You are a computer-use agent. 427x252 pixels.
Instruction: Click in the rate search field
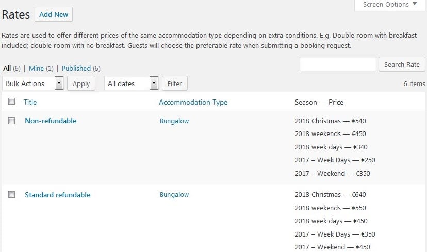tap(338, 64)
